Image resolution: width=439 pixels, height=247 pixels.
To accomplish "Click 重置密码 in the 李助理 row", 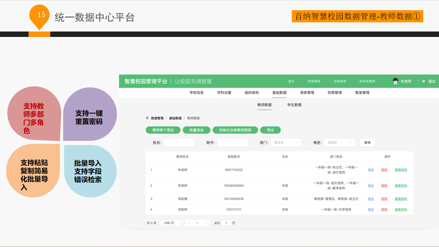I will click(x=401, y=199).
